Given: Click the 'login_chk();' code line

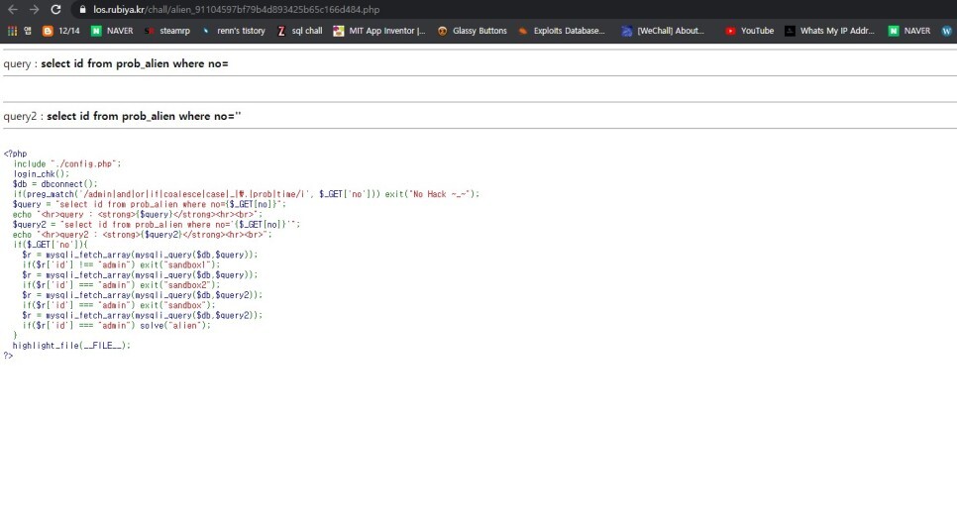Looking at the screenshot, I should click(x=41, y=174).
